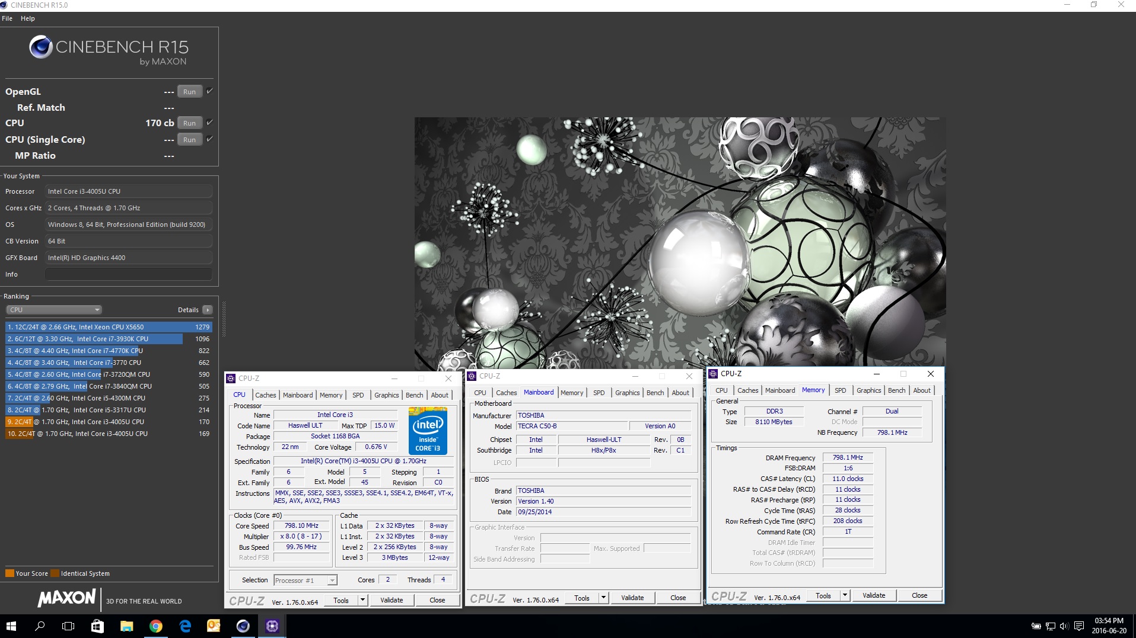The height and width of the screenshot is (638, 1136).
Task: Select ranking row scoring 170
Action: 109,422
